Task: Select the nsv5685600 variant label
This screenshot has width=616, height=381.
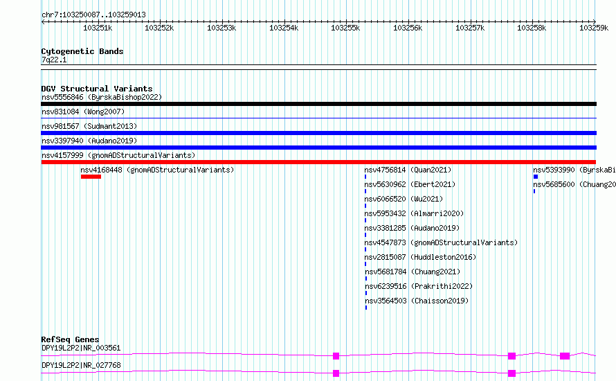Action: pos(574,184)
